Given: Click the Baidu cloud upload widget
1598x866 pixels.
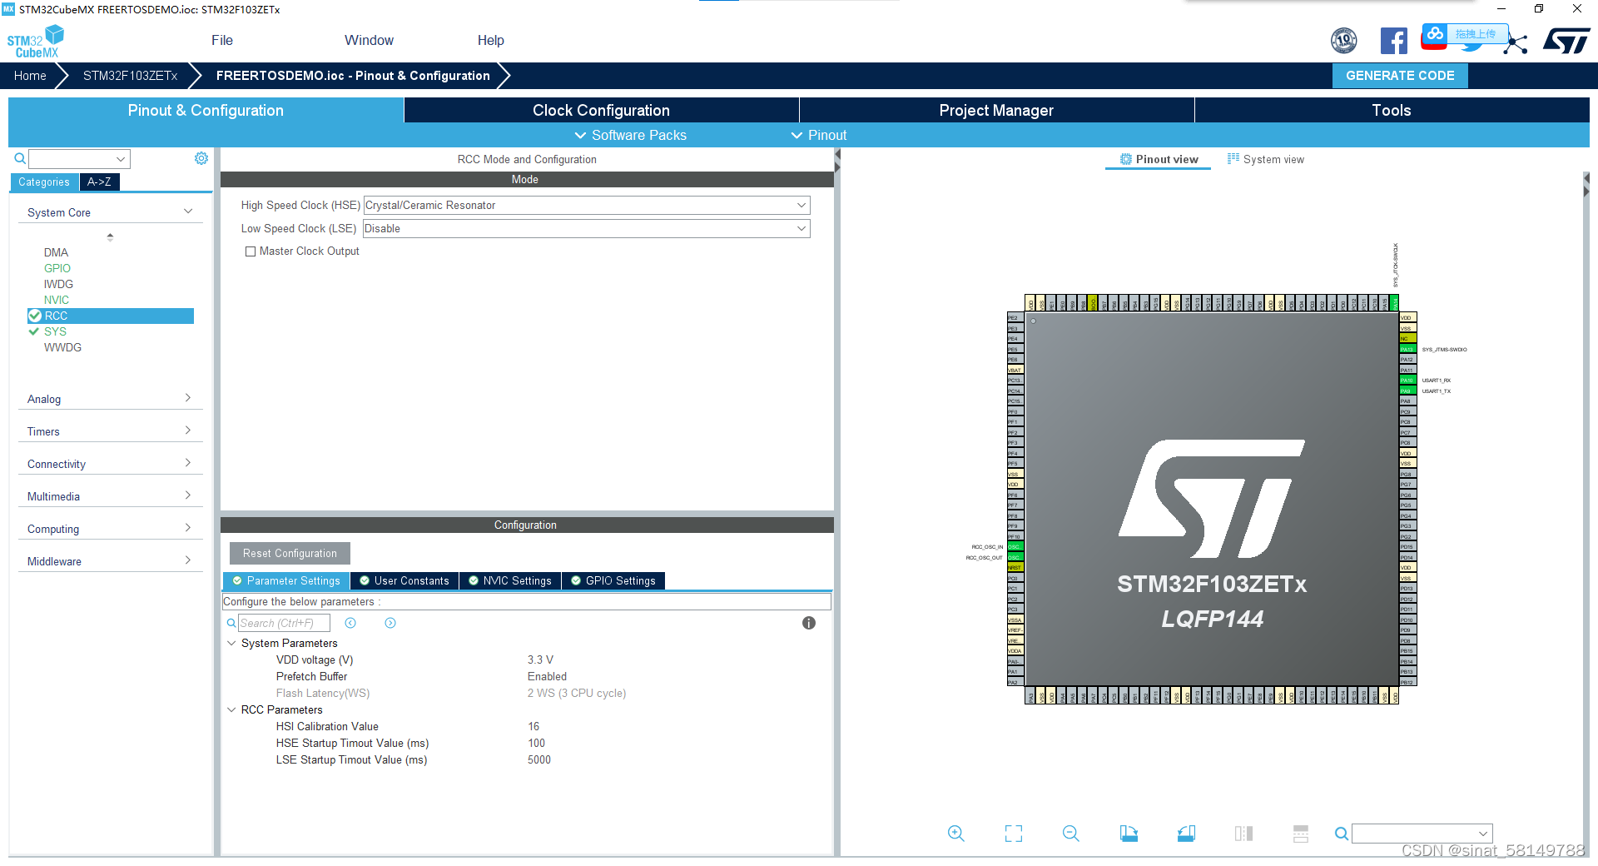Looking at the screenshot, I should 1465,34.
